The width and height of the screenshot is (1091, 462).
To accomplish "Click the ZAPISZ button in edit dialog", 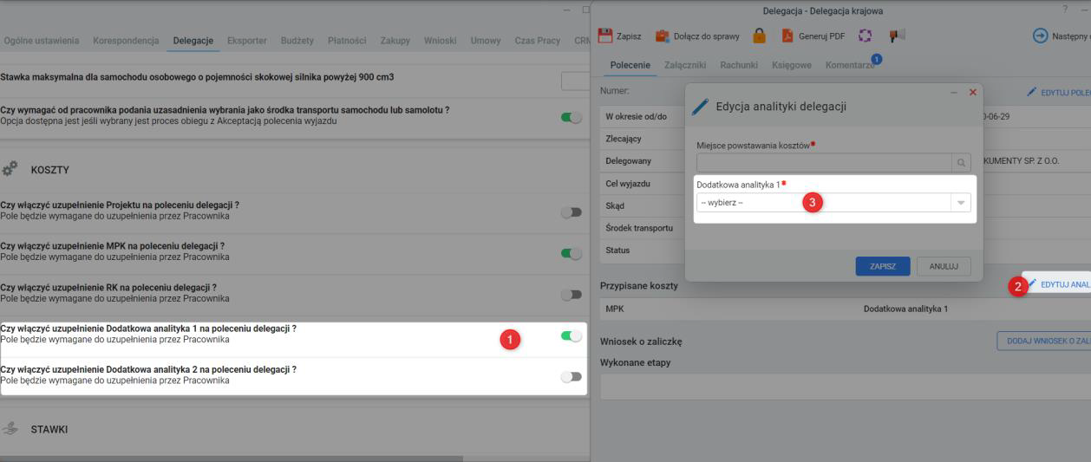I will 883,266.
